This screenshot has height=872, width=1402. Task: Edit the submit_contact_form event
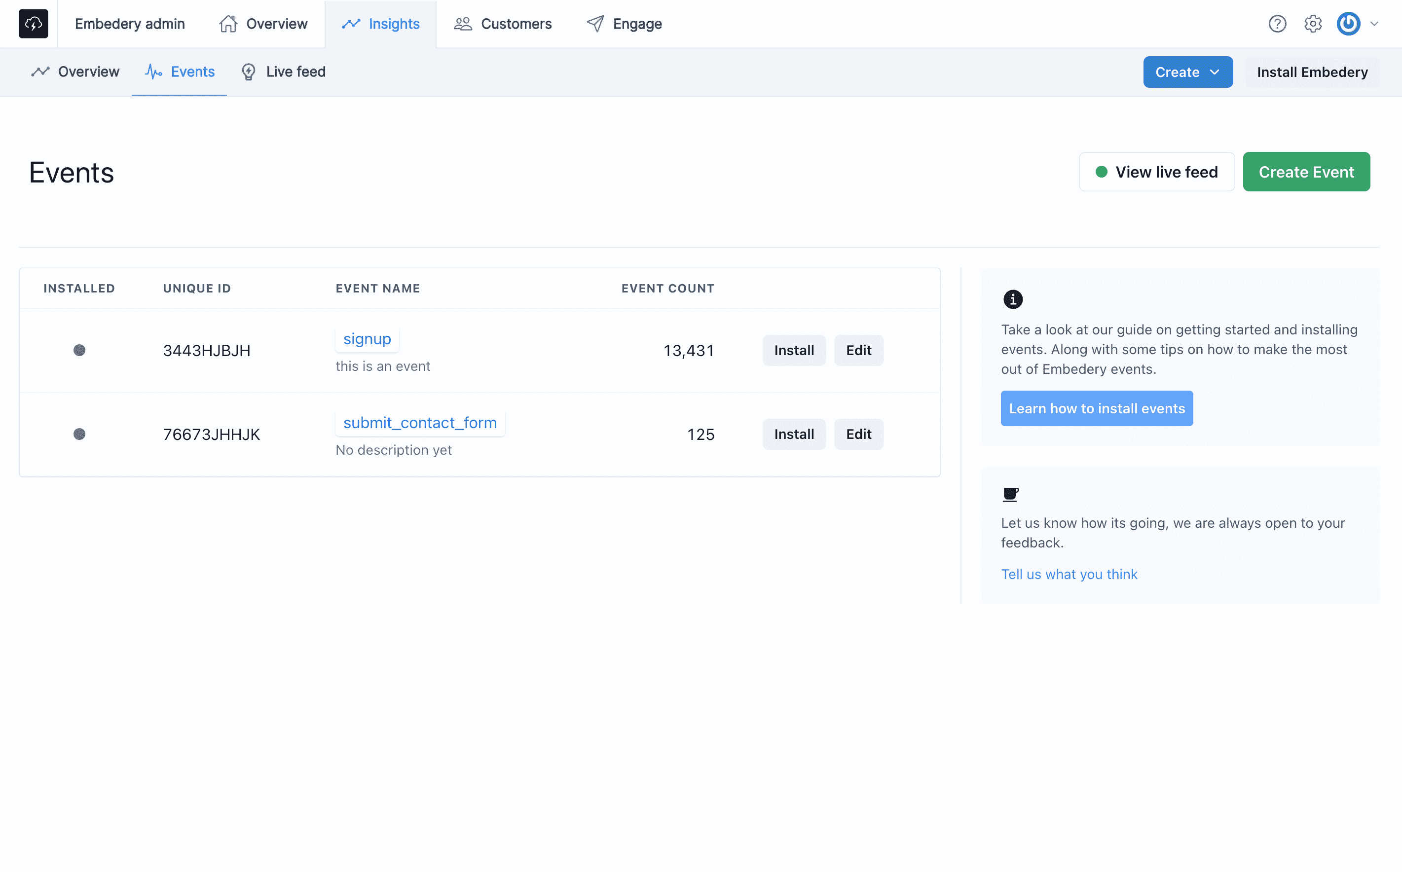(859, 434)
